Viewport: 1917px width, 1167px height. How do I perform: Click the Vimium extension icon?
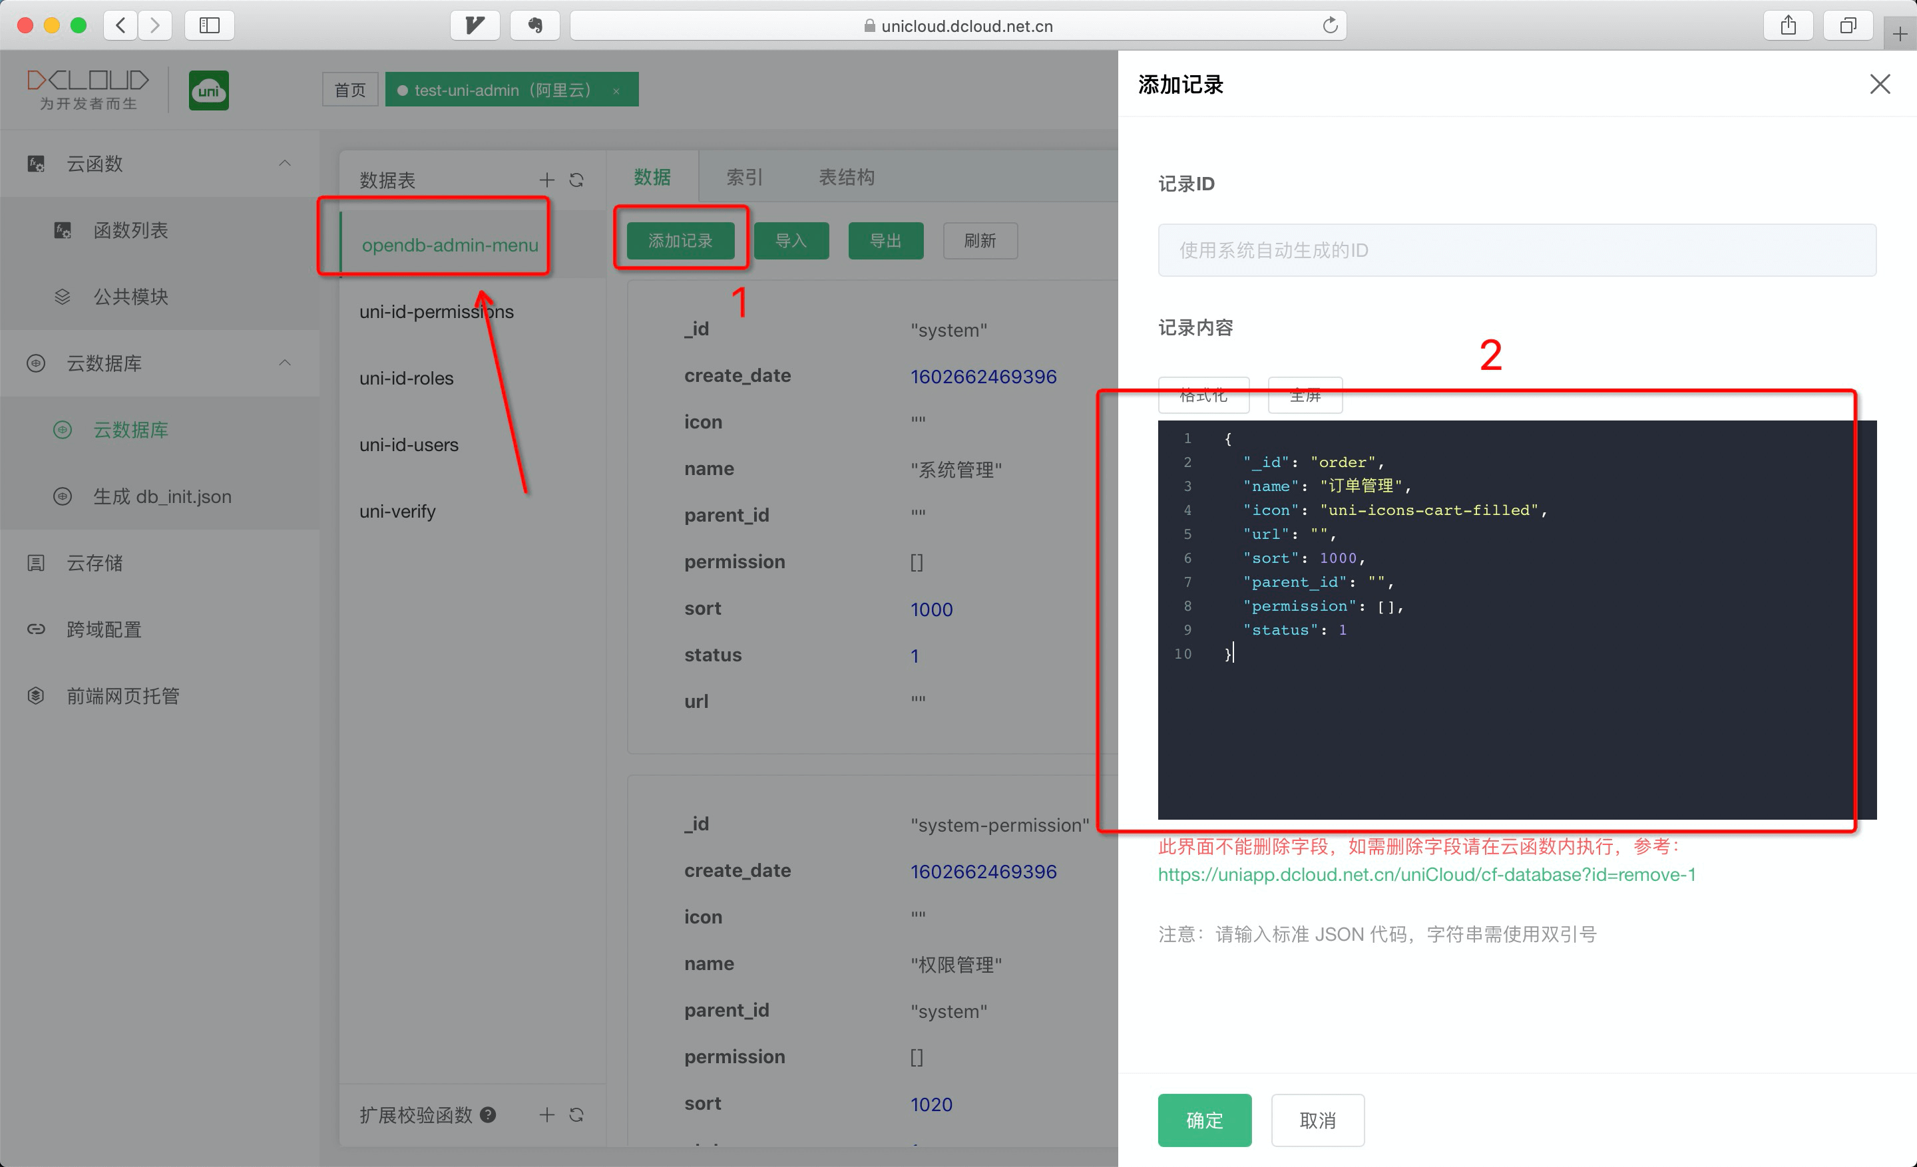[x=475, y=26]
